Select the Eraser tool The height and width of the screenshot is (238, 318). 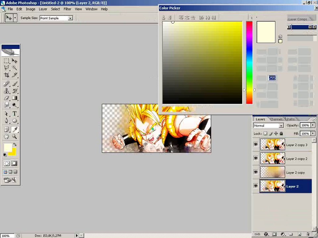7,98
